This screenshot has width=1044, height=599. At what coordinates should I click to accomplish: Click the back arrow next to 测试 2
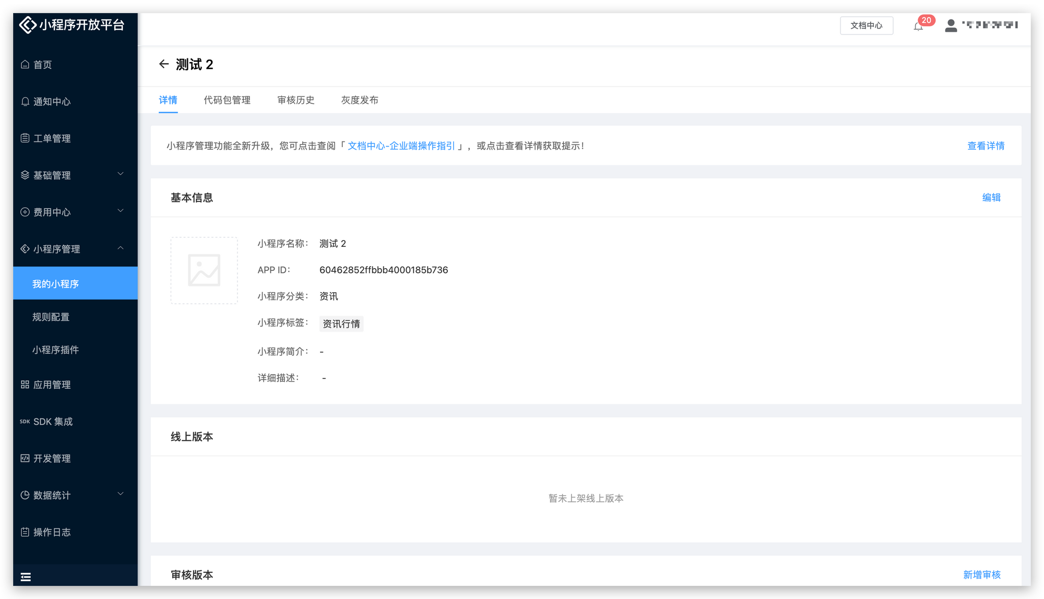pos(164,64)
